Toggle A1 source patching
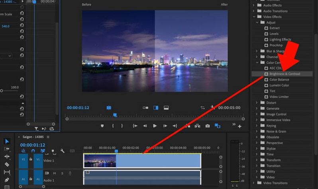The image size is (318, 189). point(24,177)
